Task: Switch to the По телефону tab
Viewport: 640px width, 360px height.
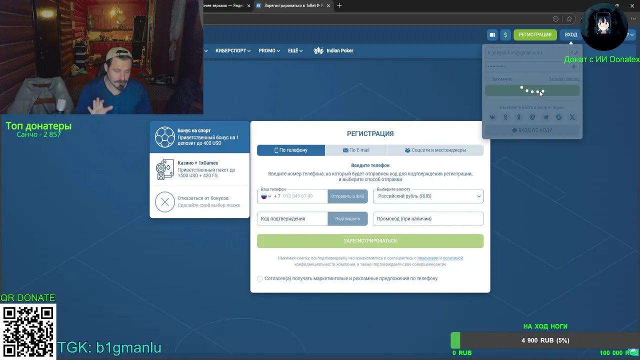Action: coord(291,150)
